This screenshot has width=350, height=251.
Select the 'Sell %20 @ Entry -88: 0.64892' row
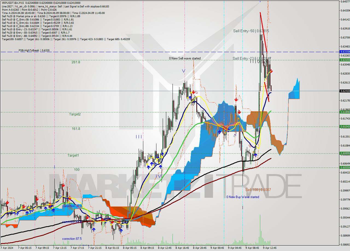37,36
